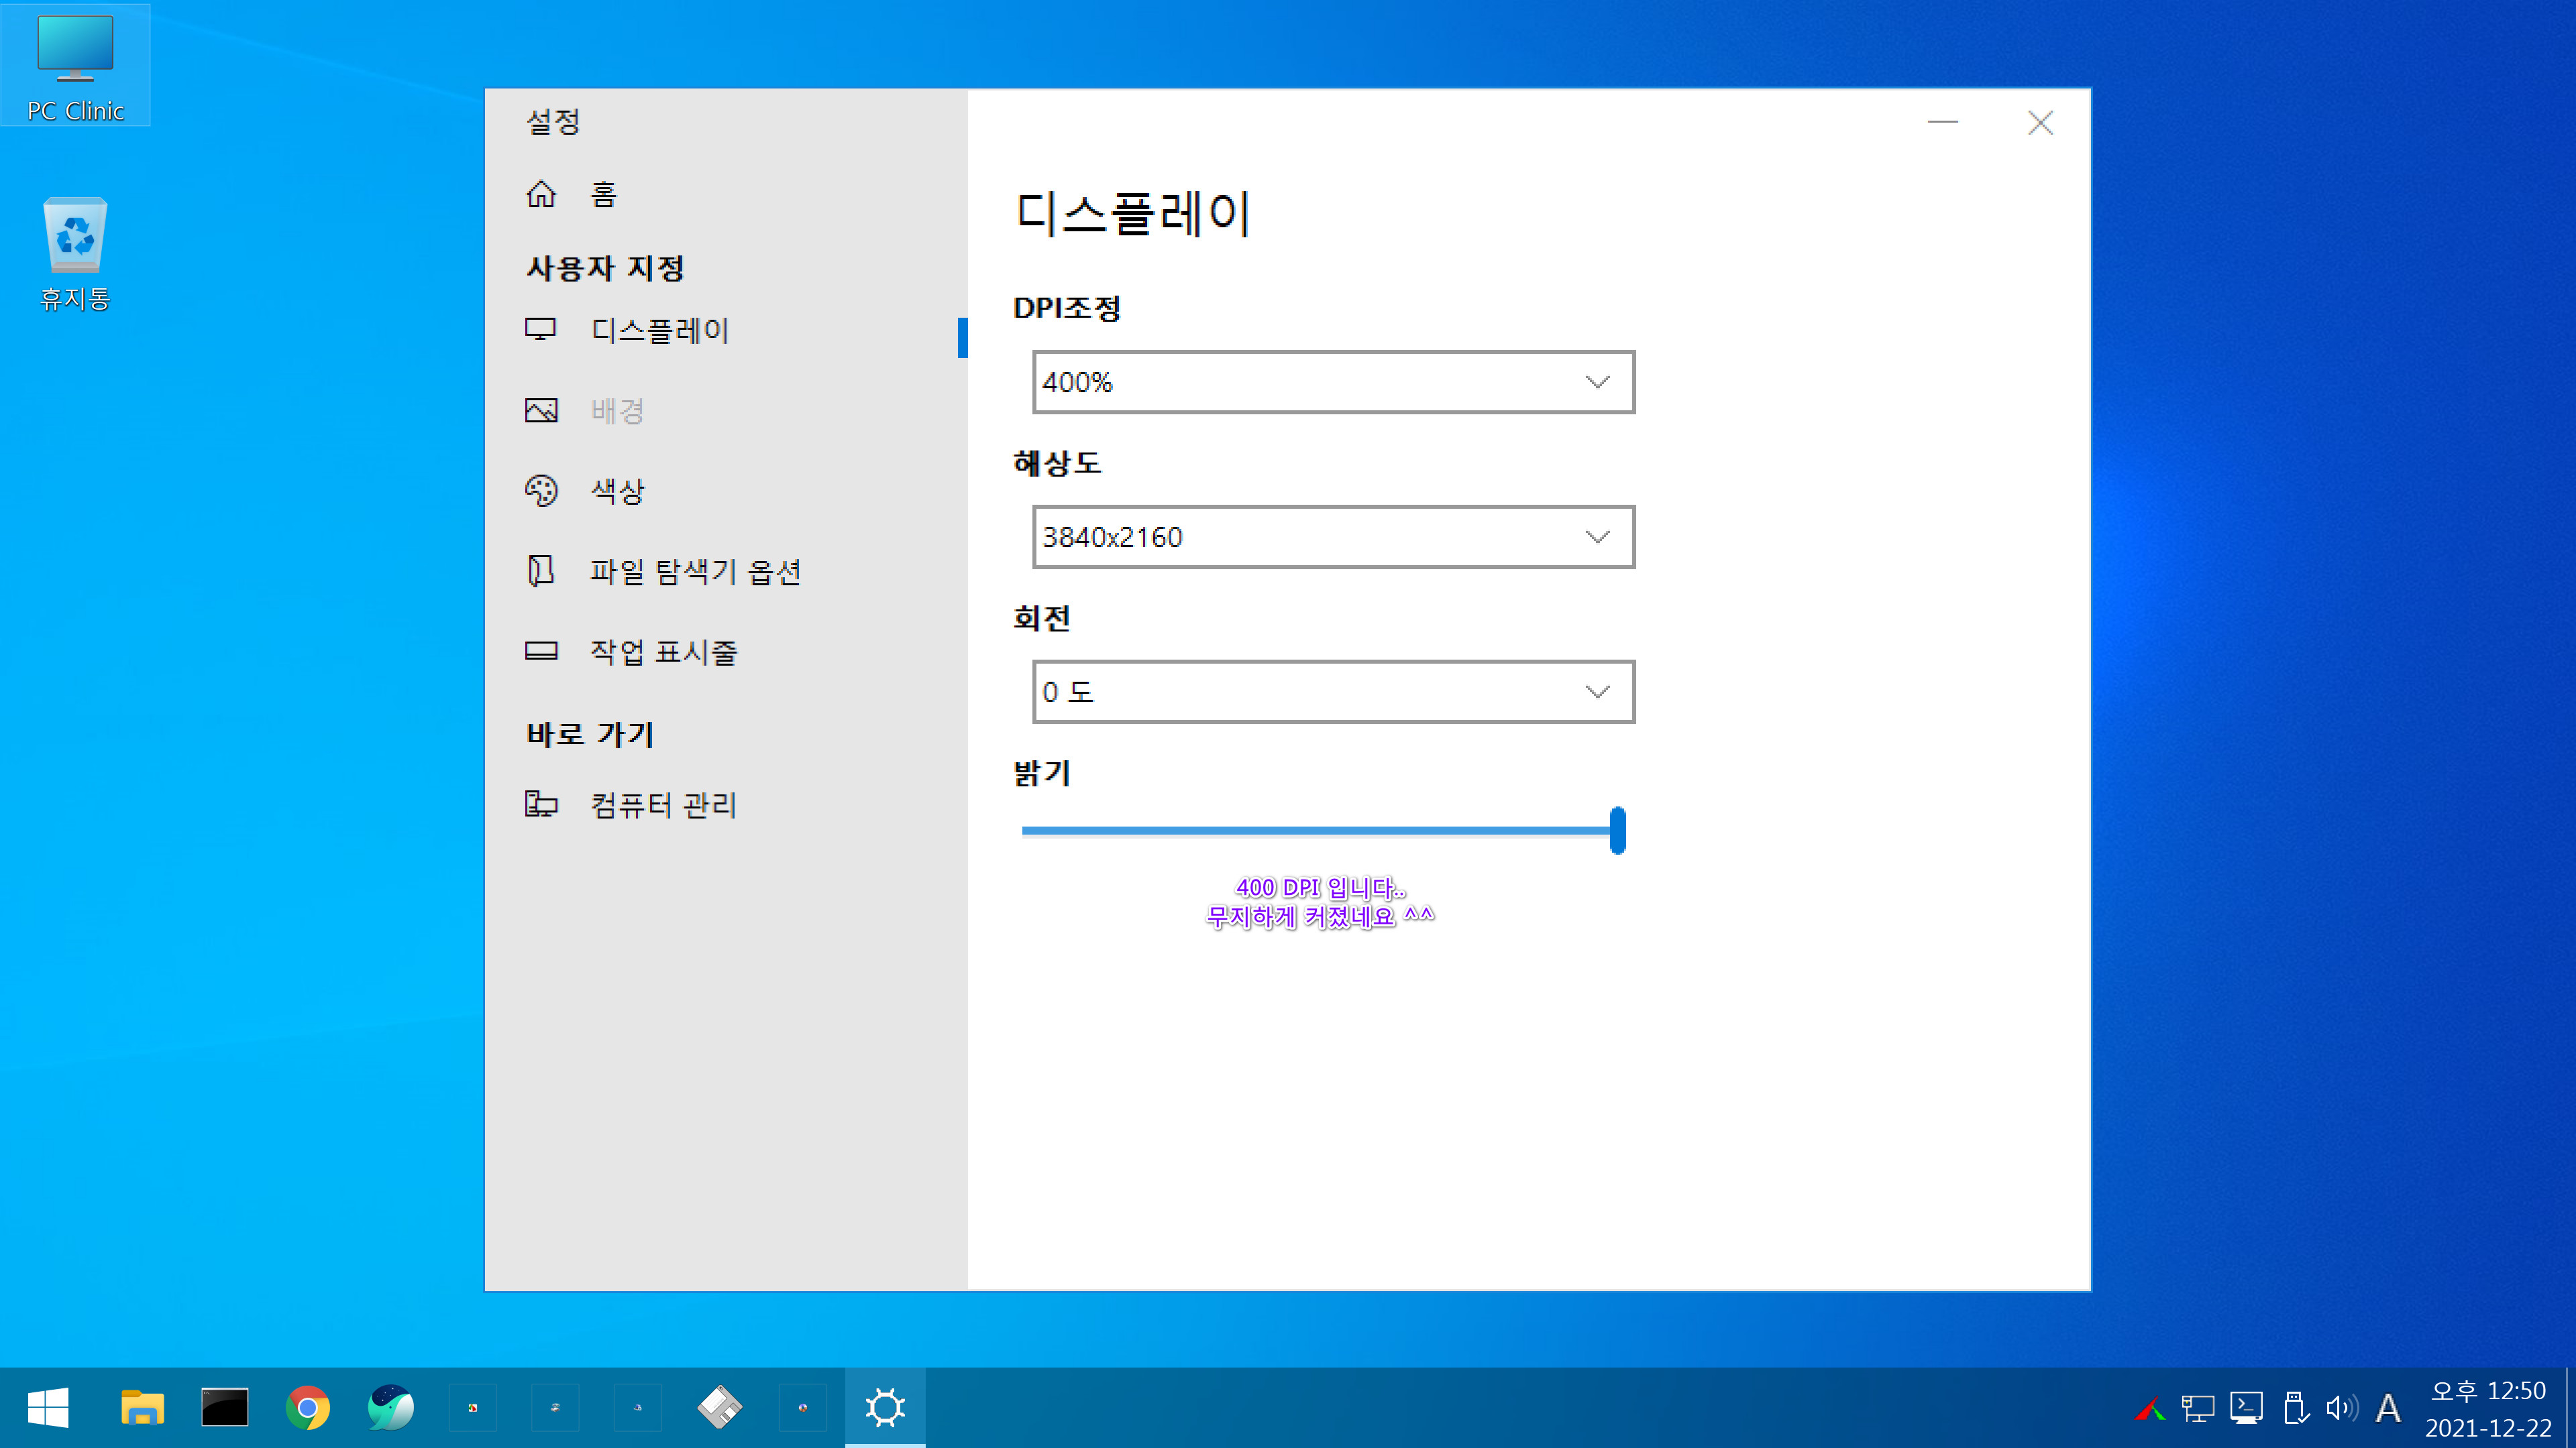Open 파일 탐색기 옵션 in the sidebar
This screenshot has height=1448, width=2576.
pyautogui.click(x=695, y=570)
